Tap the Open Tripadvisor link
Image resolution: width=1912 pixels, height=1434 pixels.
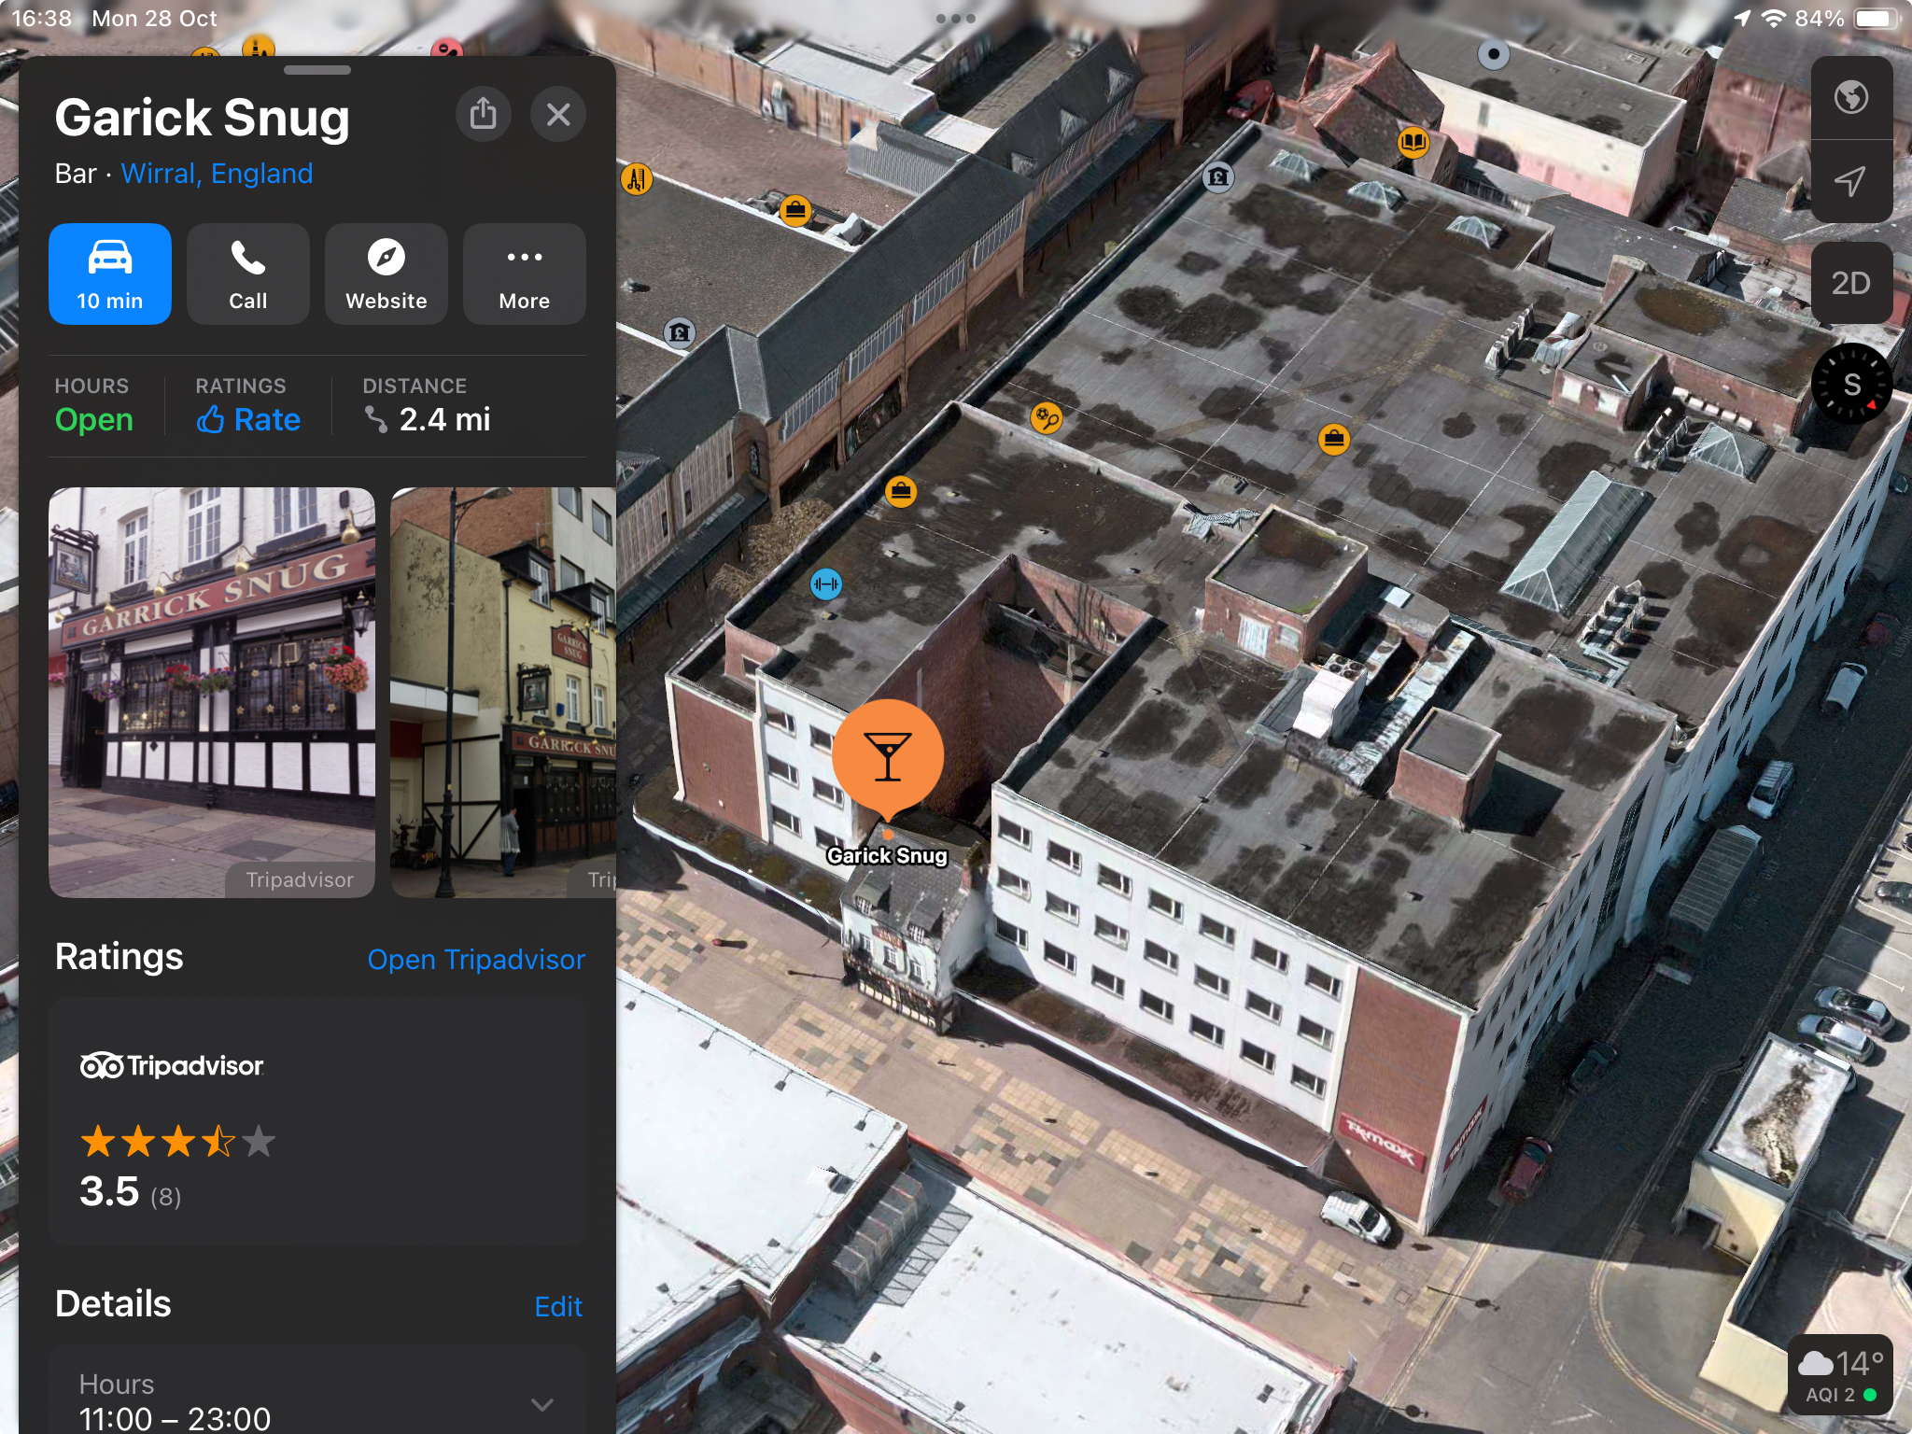475,959
